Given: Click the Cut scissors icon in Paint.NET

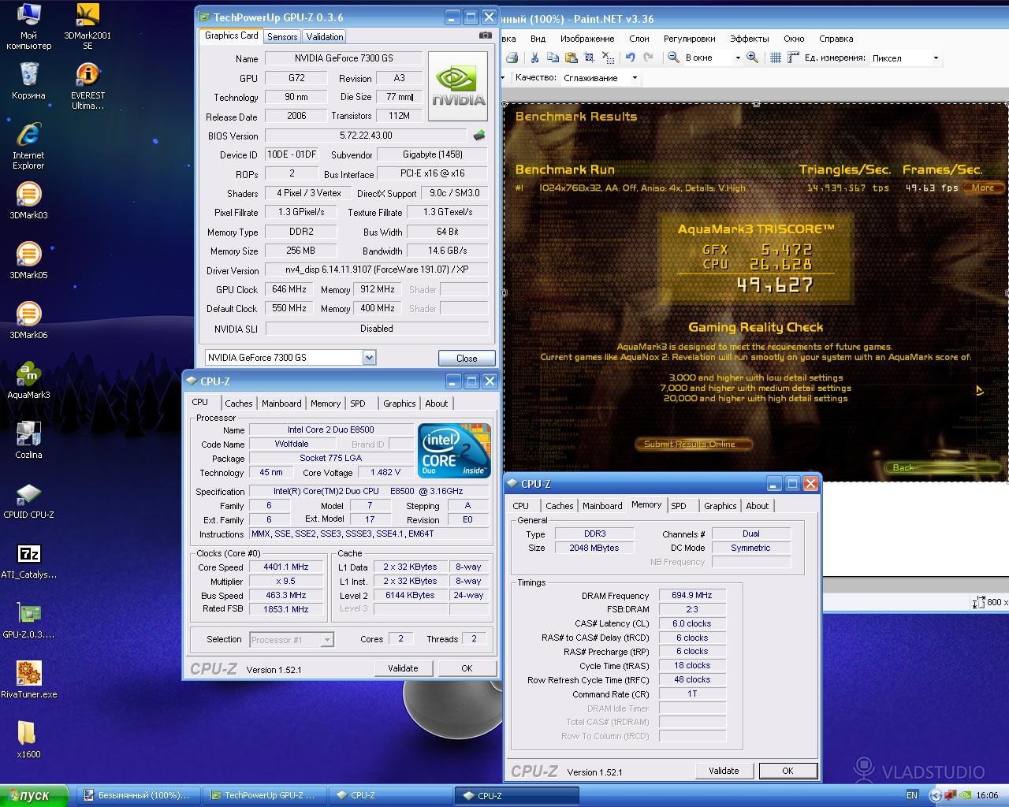Looking at the screenshot, I should point(534,58).
